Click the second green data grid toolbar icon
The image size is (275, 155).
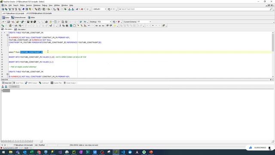pos(6,87)
